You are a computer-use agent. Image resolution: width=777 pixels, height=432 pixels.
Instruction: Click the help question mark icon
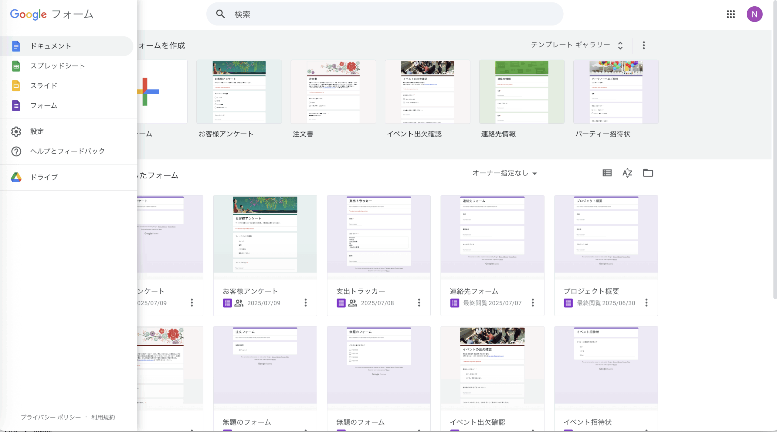(x=16, y=151)
